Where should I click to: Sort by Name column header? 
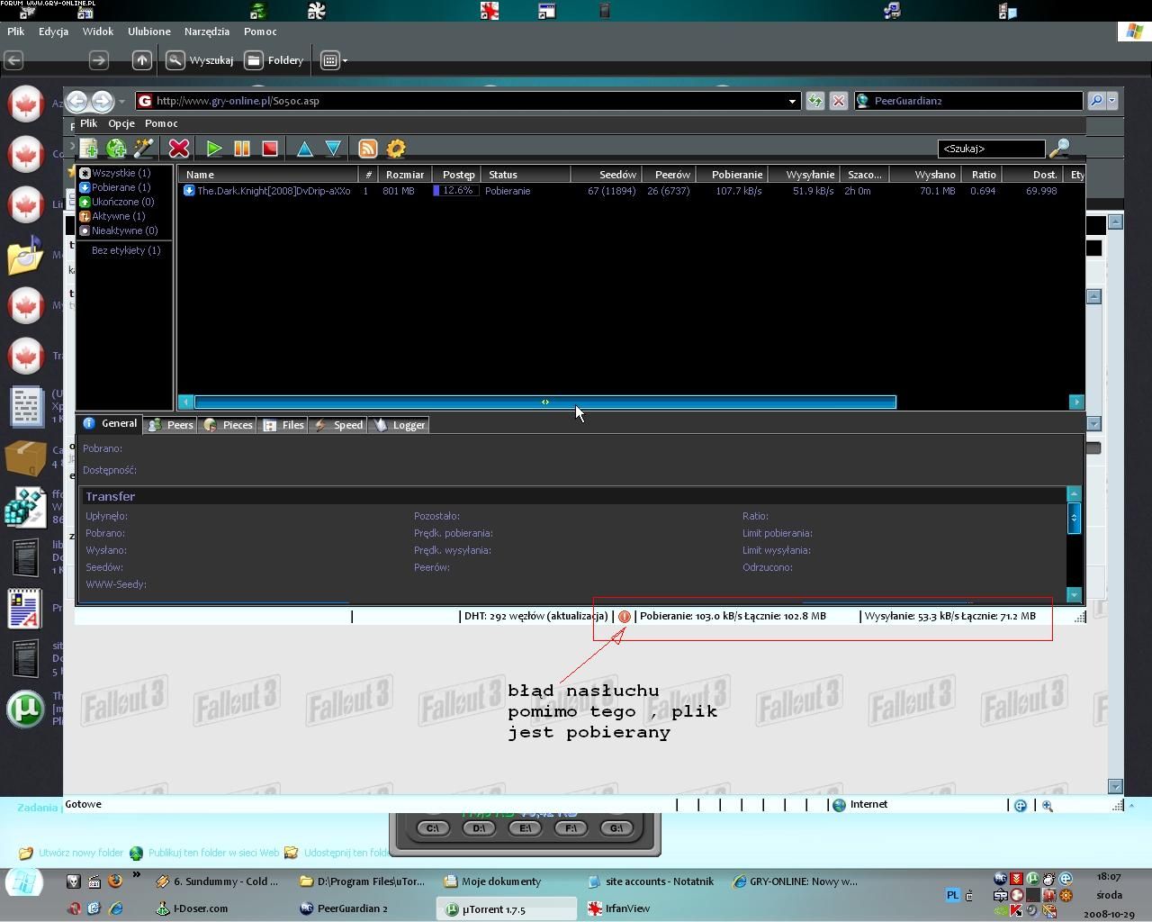(268, 175)
